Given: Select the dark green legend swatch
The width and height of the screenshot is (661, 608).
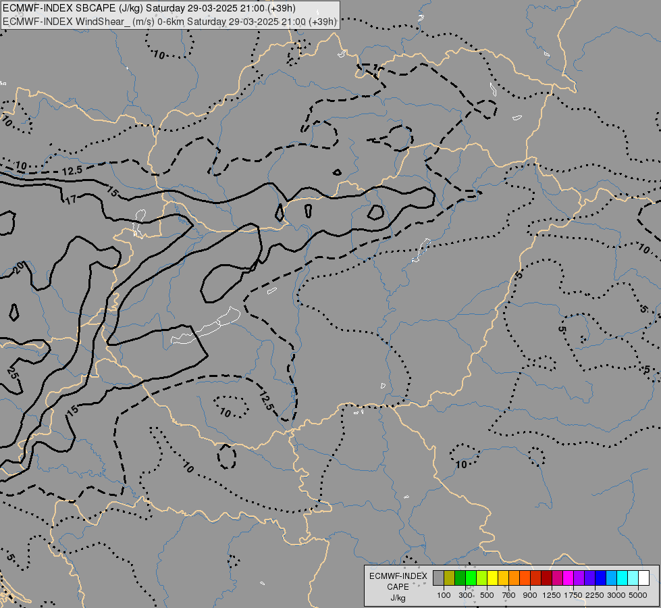Looking at the screenshot, I should coord(460,578).
